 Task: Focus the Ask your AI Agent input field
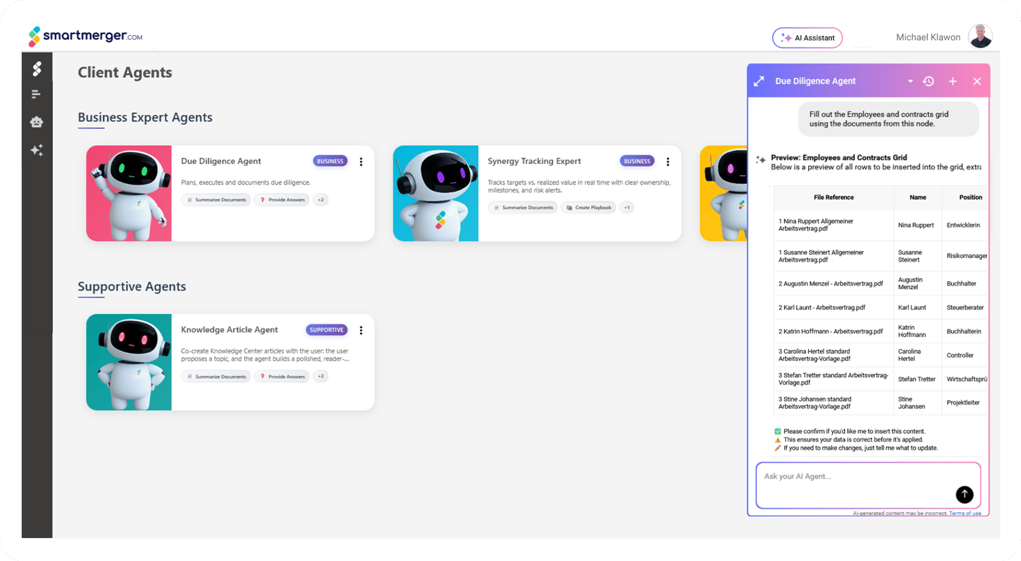[x=868, y=486]
